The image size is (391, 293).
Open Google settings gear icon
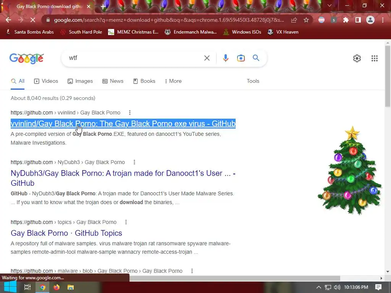point(357,58)
